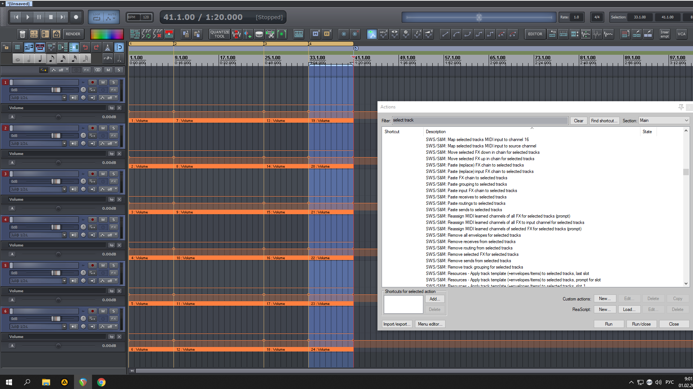Toggle the triplet grid icon

108,59
